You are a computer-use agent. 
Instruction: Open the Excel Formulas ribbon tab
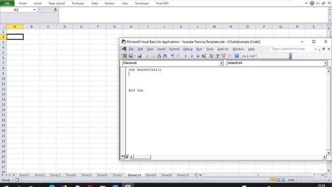click(x=78, y=4)
